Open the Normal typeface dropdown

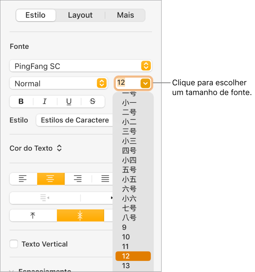59,83
